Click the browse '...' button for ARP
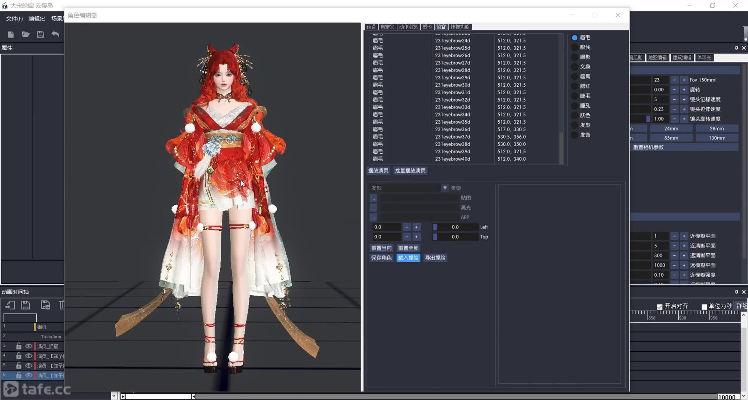748x400 pixels. click(x=373, y=217)
